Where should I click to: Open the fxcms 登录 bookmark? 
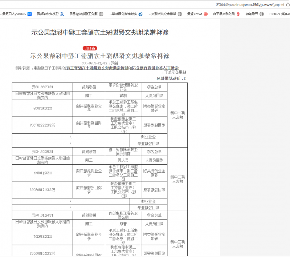coord(197,14)
